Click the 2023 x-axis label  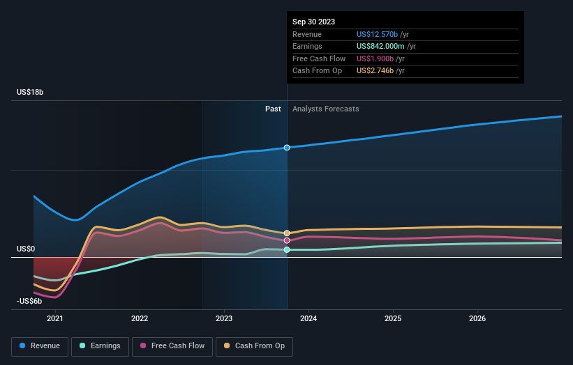224,319
